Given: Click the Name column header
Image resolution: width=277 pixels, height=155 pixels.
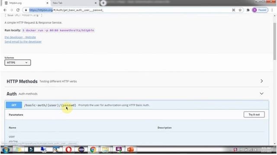Looking at the screenshot, I should (x=13, y=127).
